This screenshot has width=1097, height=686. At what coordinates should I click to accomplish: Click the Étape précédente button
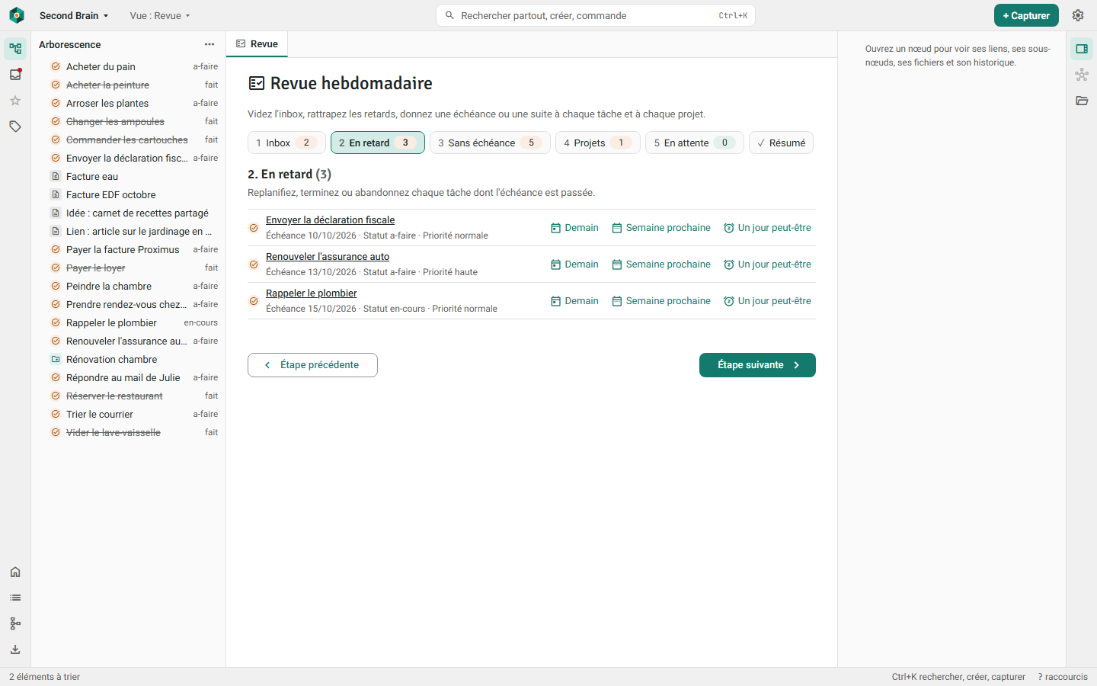tap(312, 365)
